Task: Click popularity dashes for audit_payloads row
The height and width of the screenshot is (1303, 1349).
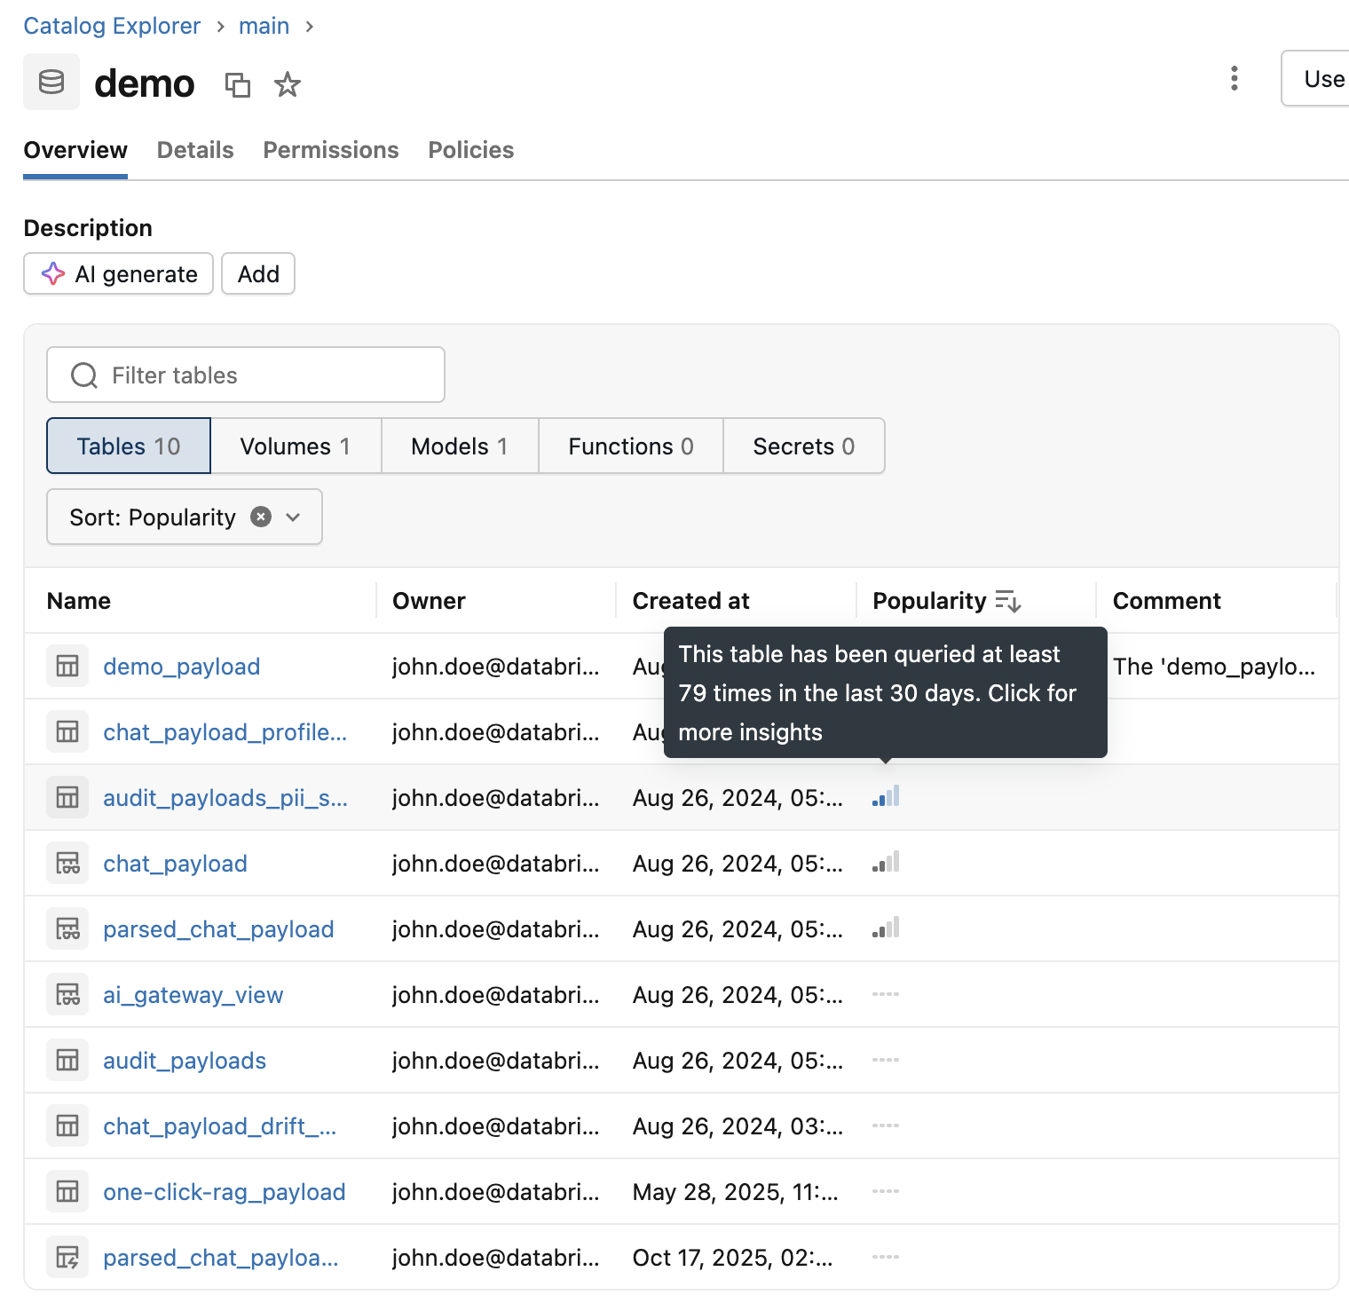Action: [x=886, y=1060]
